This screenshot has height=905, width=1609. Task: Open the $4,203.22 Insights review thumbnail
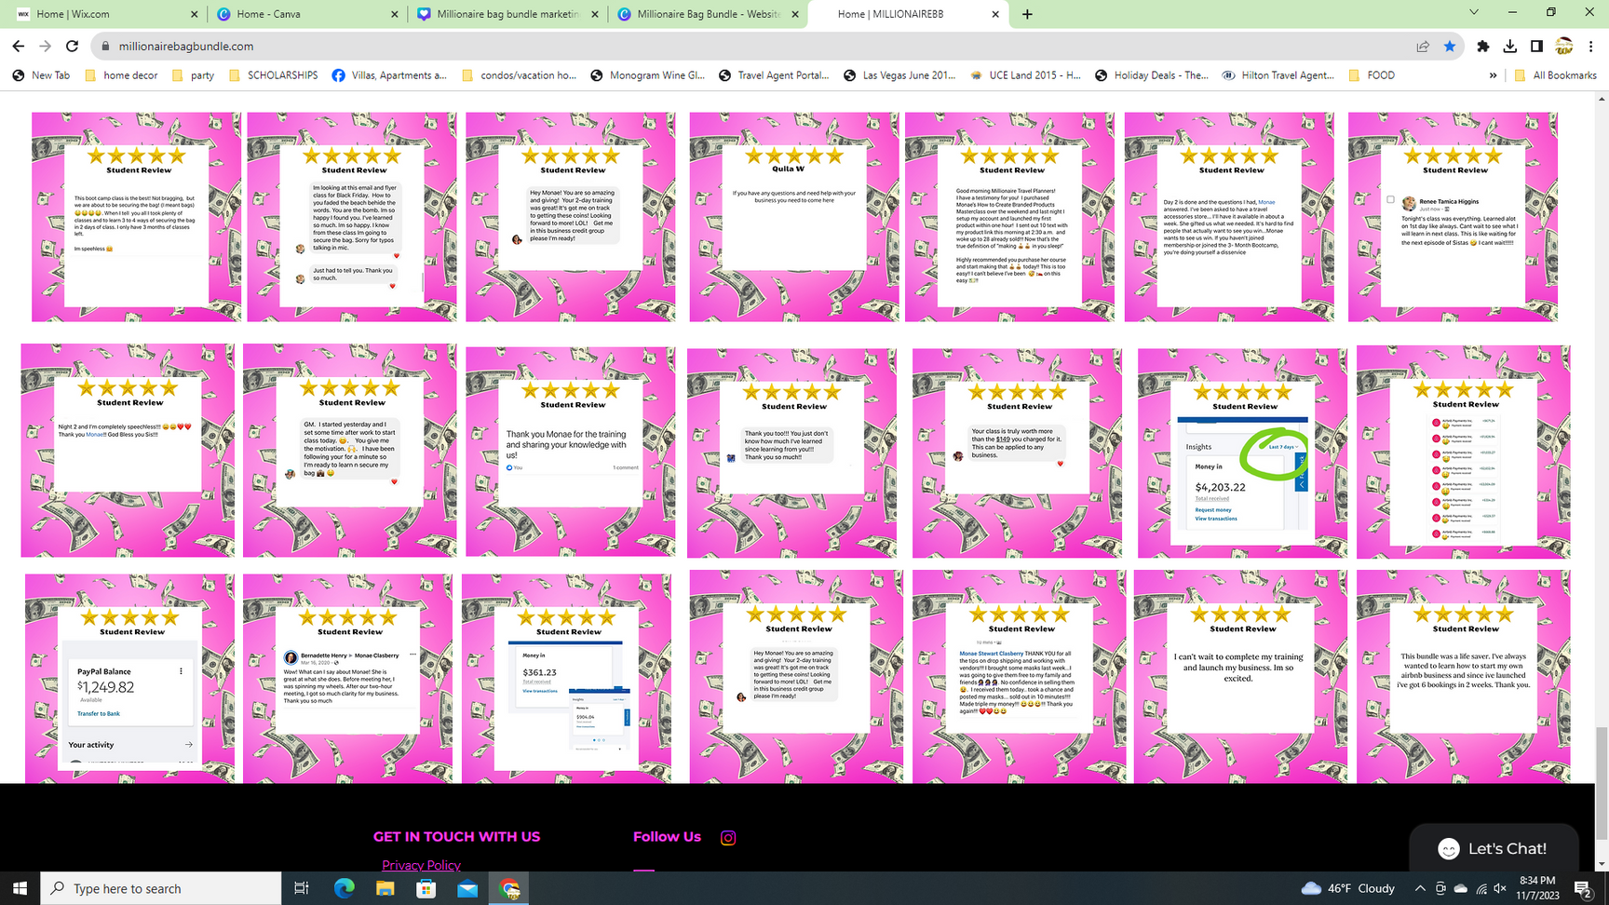coord(1242,452)
